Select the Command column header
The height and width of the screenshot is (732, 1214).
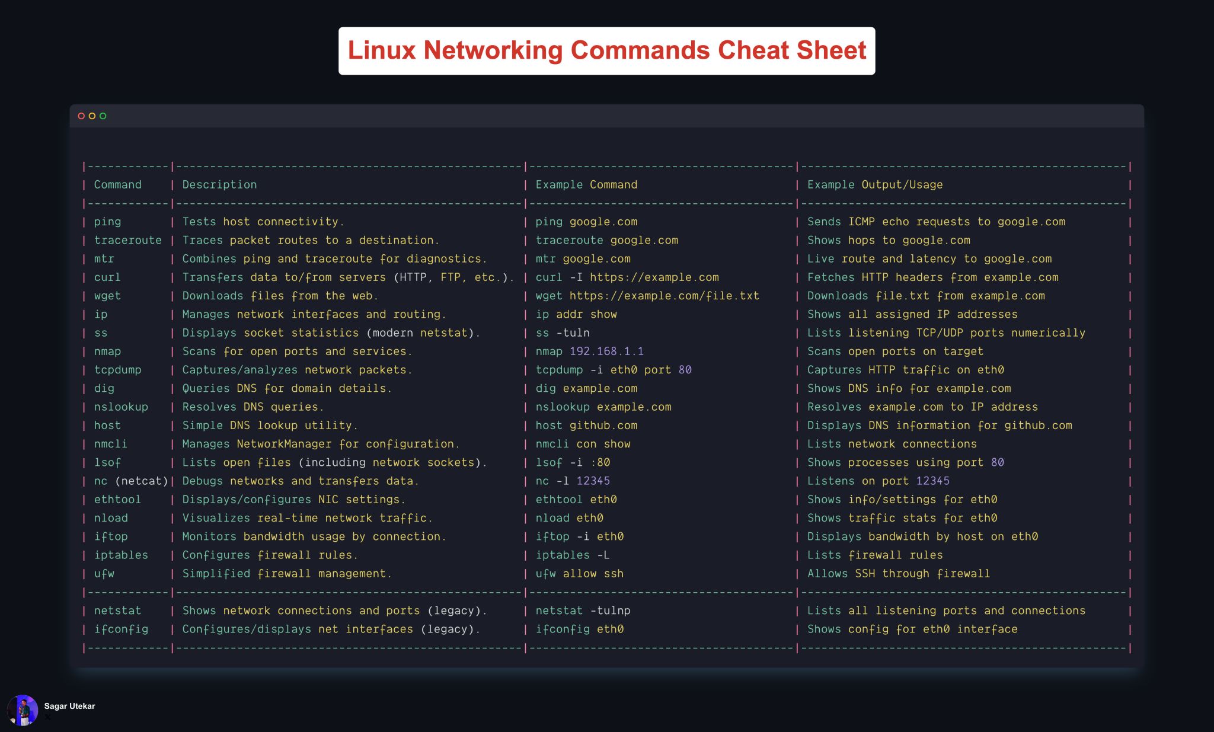pos(117,185)
